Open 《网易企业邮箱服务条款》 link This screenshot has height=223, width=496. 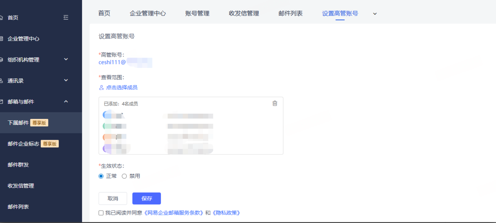click(174, 213)
